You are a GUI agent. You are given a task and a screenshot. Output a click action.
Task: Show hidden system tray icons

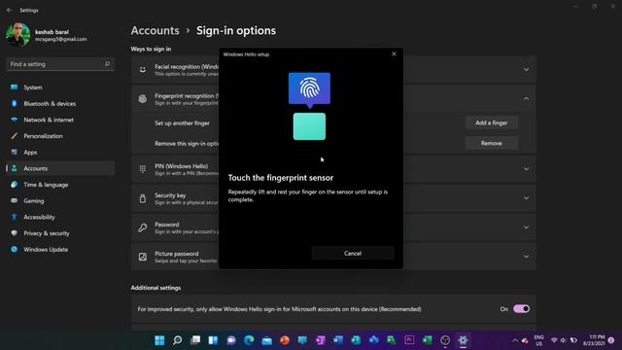pos(515,340)
